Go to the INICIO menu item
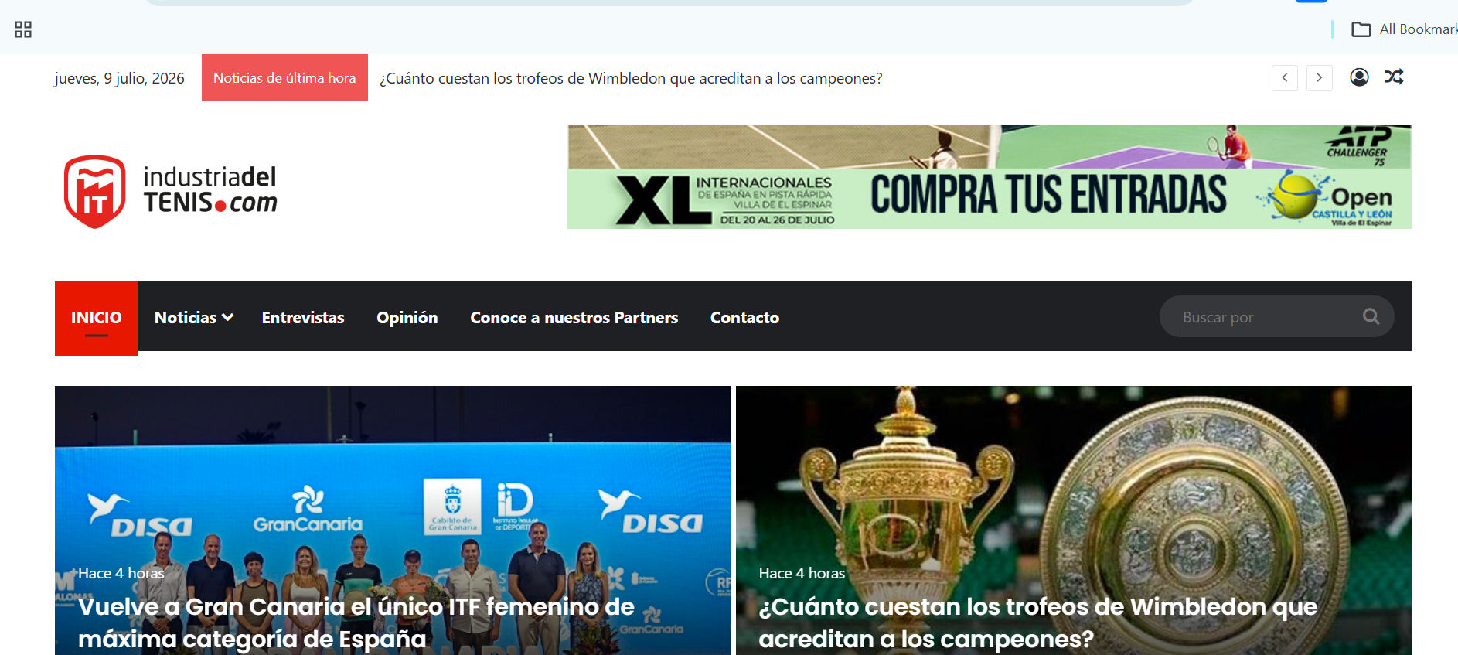The height and width of the screenshot is (655, 1458). (x=97, y=318)
